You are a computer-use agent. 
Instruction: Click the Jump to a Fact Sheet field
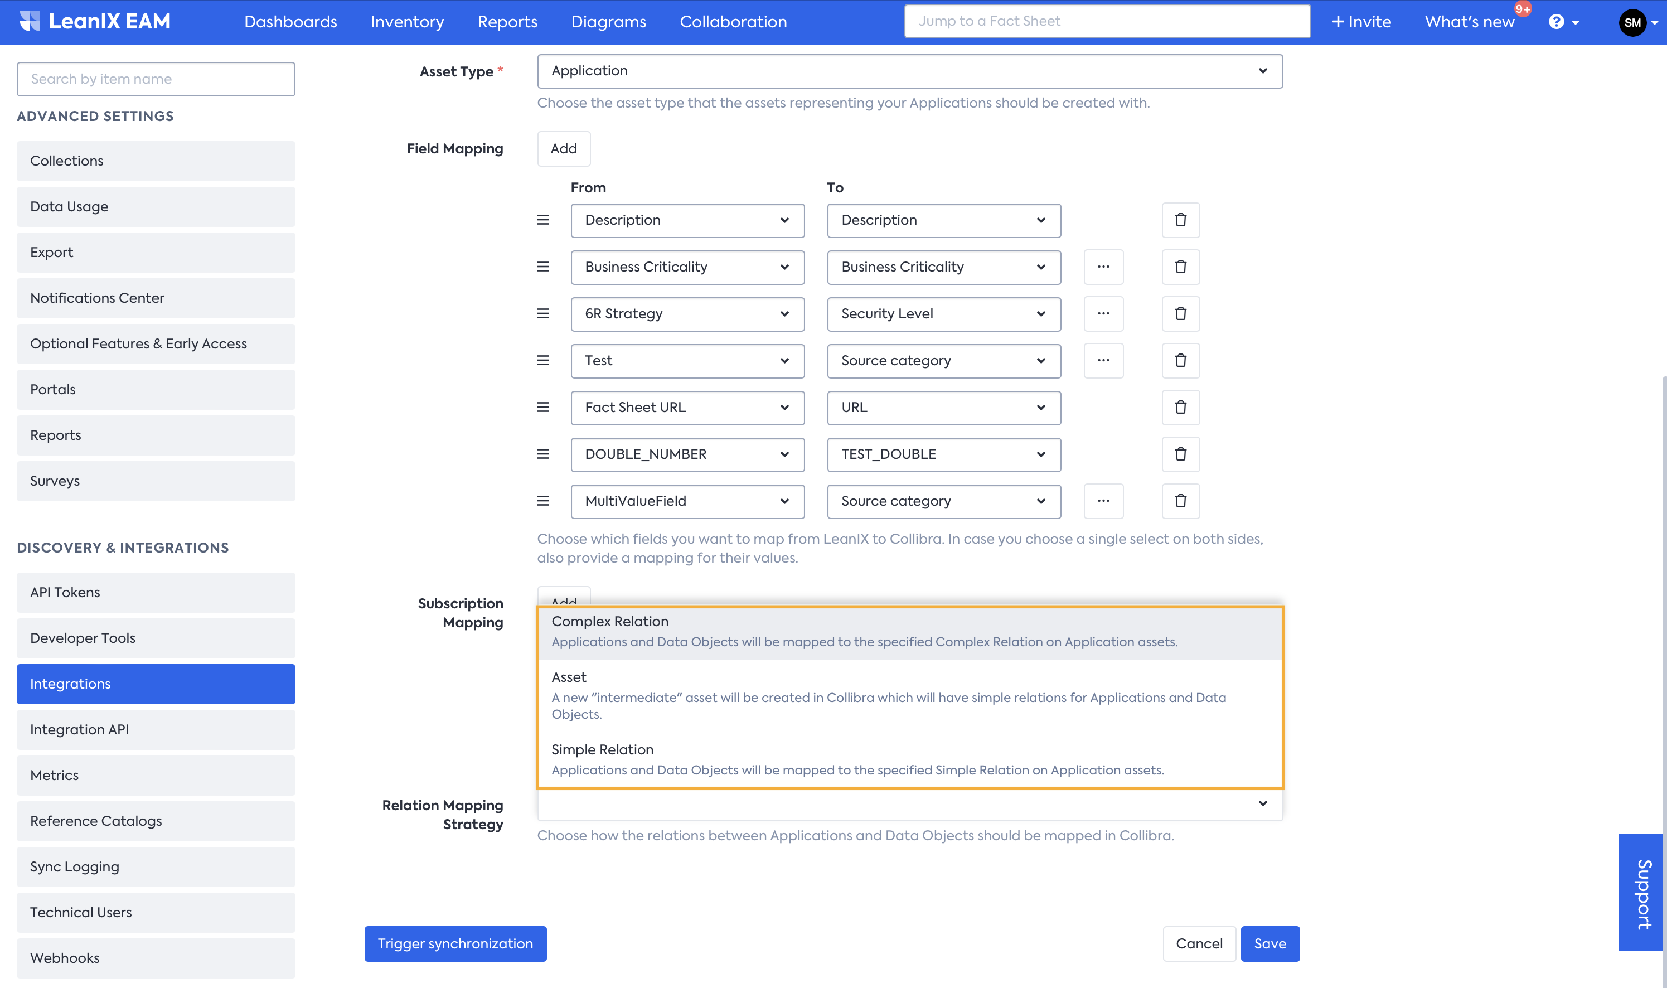coord(1107,21)
